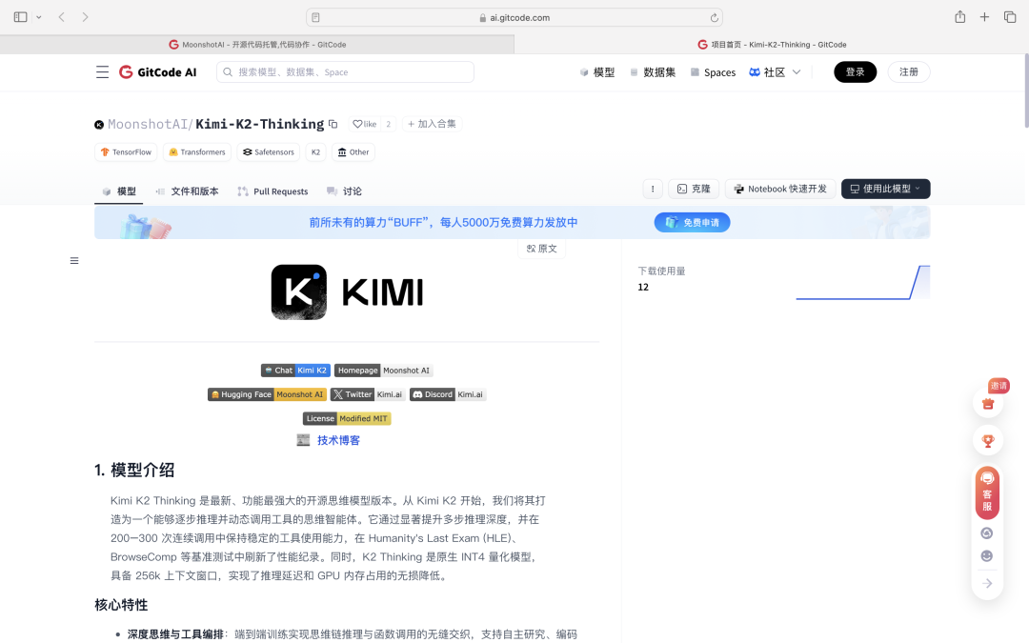
Task: Go forward with Safari's forward arrow
Action: pos(85,17)
